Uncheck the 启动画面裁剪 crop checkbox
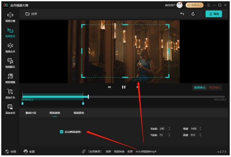231x157 pixels. point(61,132)
